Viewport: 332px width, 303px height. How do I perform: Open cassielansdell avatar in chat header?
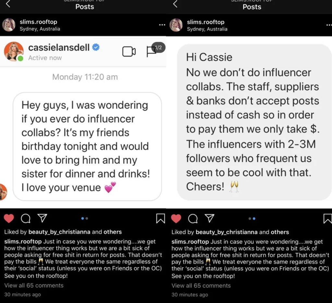(14, 52)
